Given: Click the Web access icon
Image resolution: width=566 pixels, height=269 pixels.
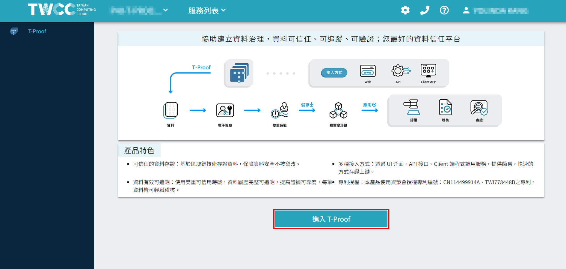Looking at the screenshot, I should [x=368, y=71].
